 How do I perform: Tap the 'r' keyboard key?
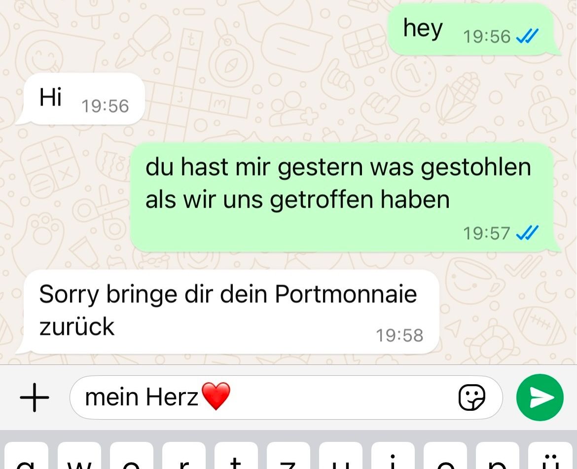point(183,456)
